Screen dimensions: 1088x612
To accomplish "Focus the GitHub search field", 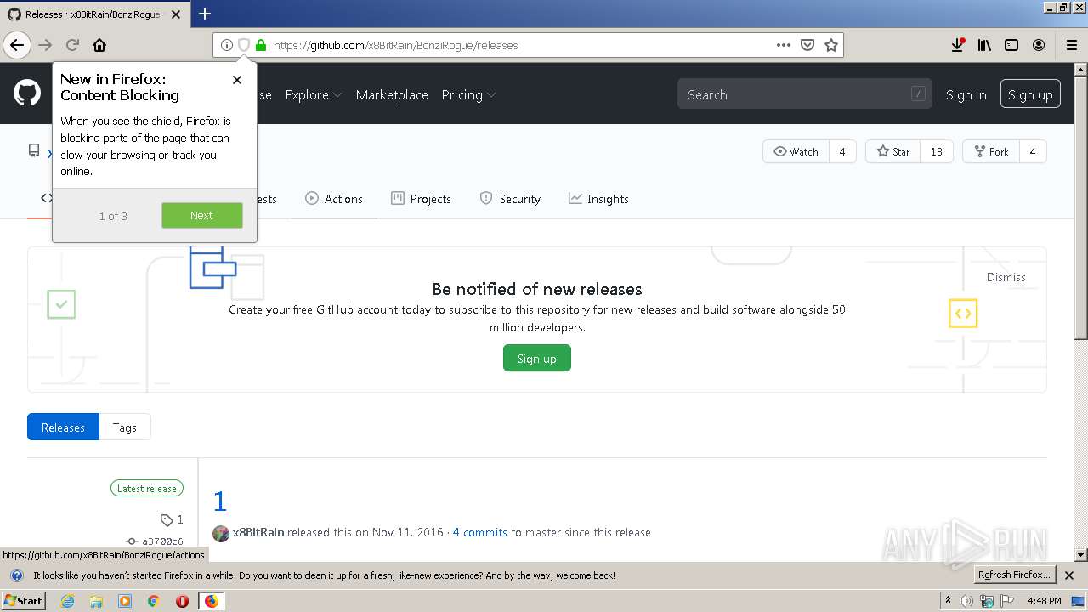I will pyautogui.click(x=804, y=94).
